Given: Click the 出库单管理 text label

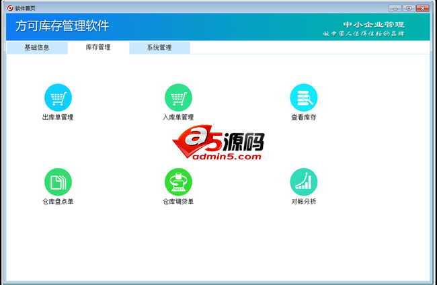Looking at the screenshot, I should (58, 117).
